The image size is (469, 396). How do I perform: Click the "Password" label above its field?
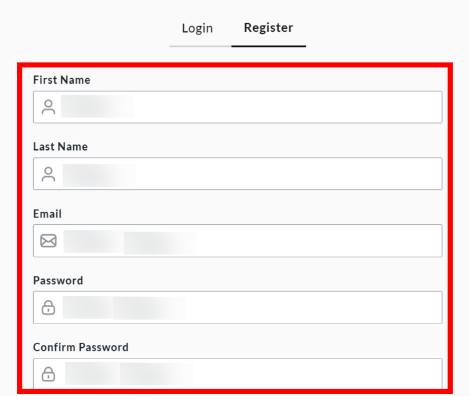[58, 280]
